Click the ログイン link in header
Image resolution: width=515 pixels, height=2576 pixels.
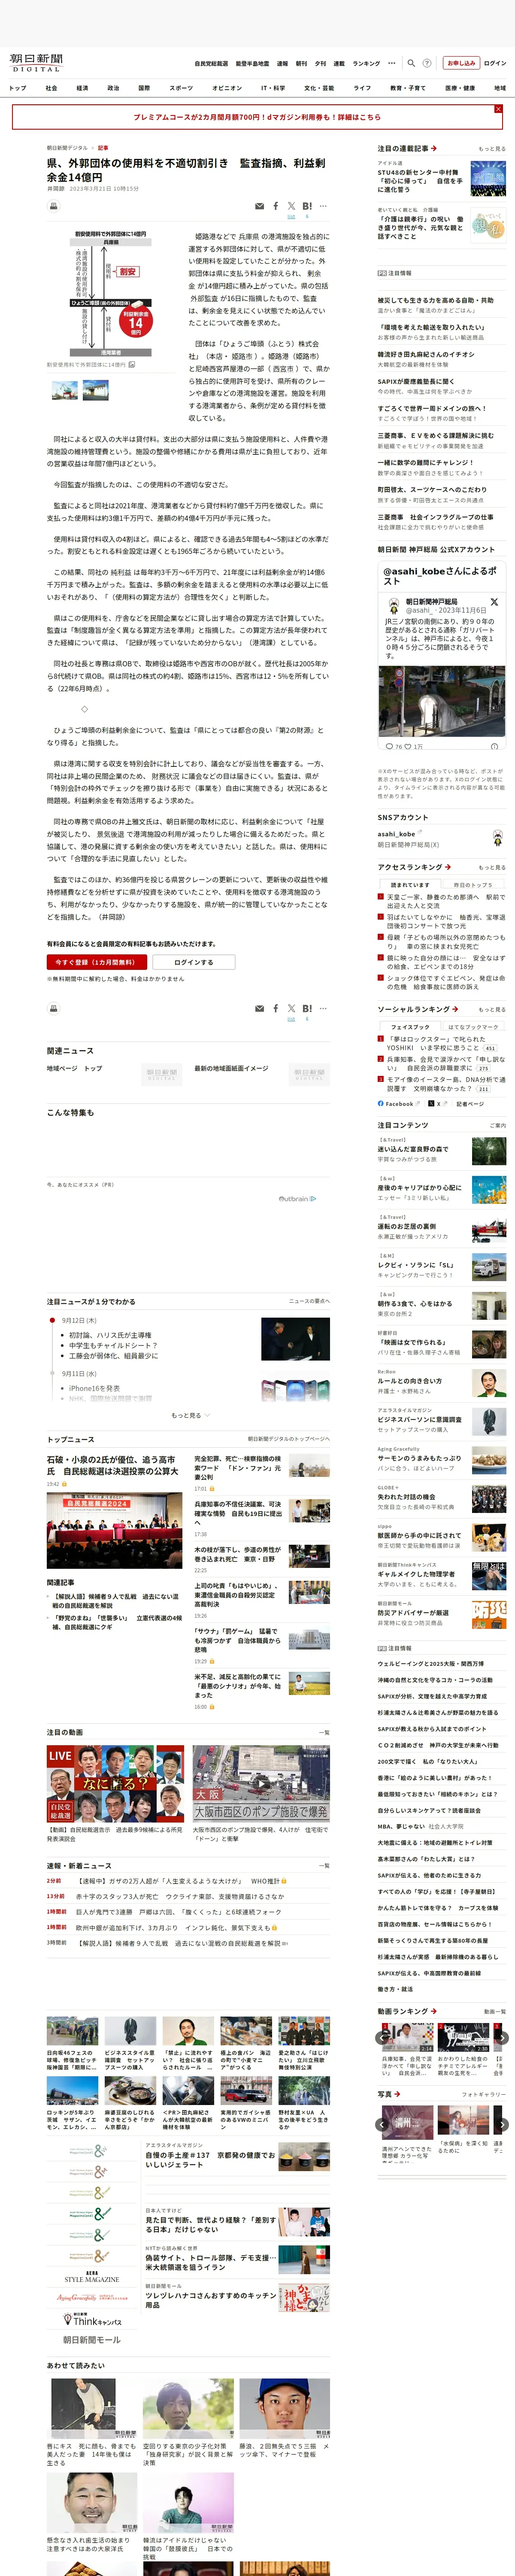[x=495, y=63]
